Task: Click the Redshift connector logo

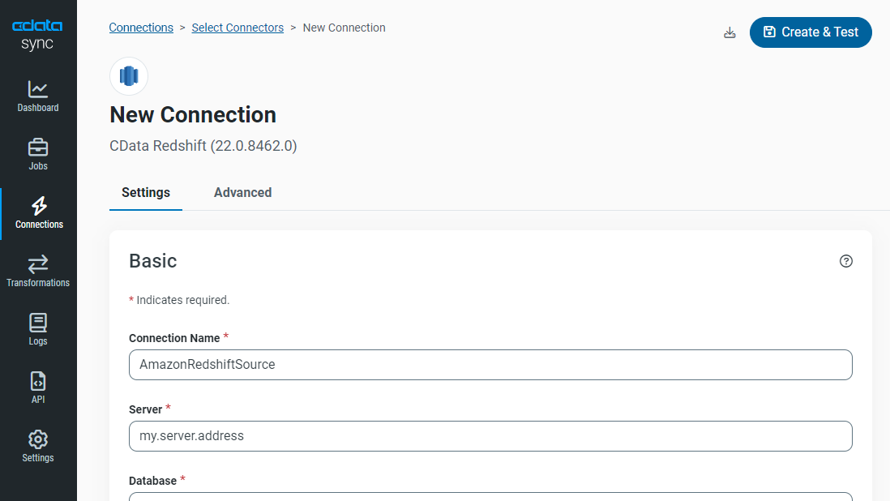Action: click(129, 76)
